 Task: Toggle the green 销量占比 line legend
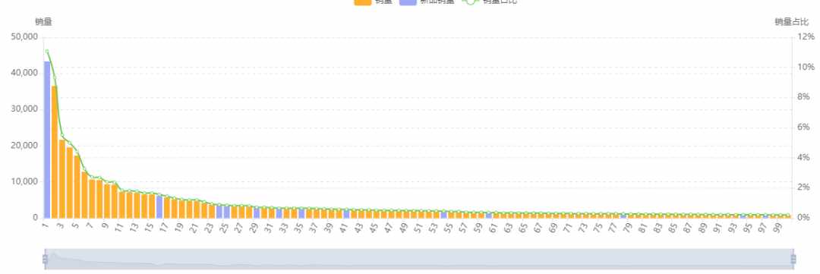tap(489, 2)
